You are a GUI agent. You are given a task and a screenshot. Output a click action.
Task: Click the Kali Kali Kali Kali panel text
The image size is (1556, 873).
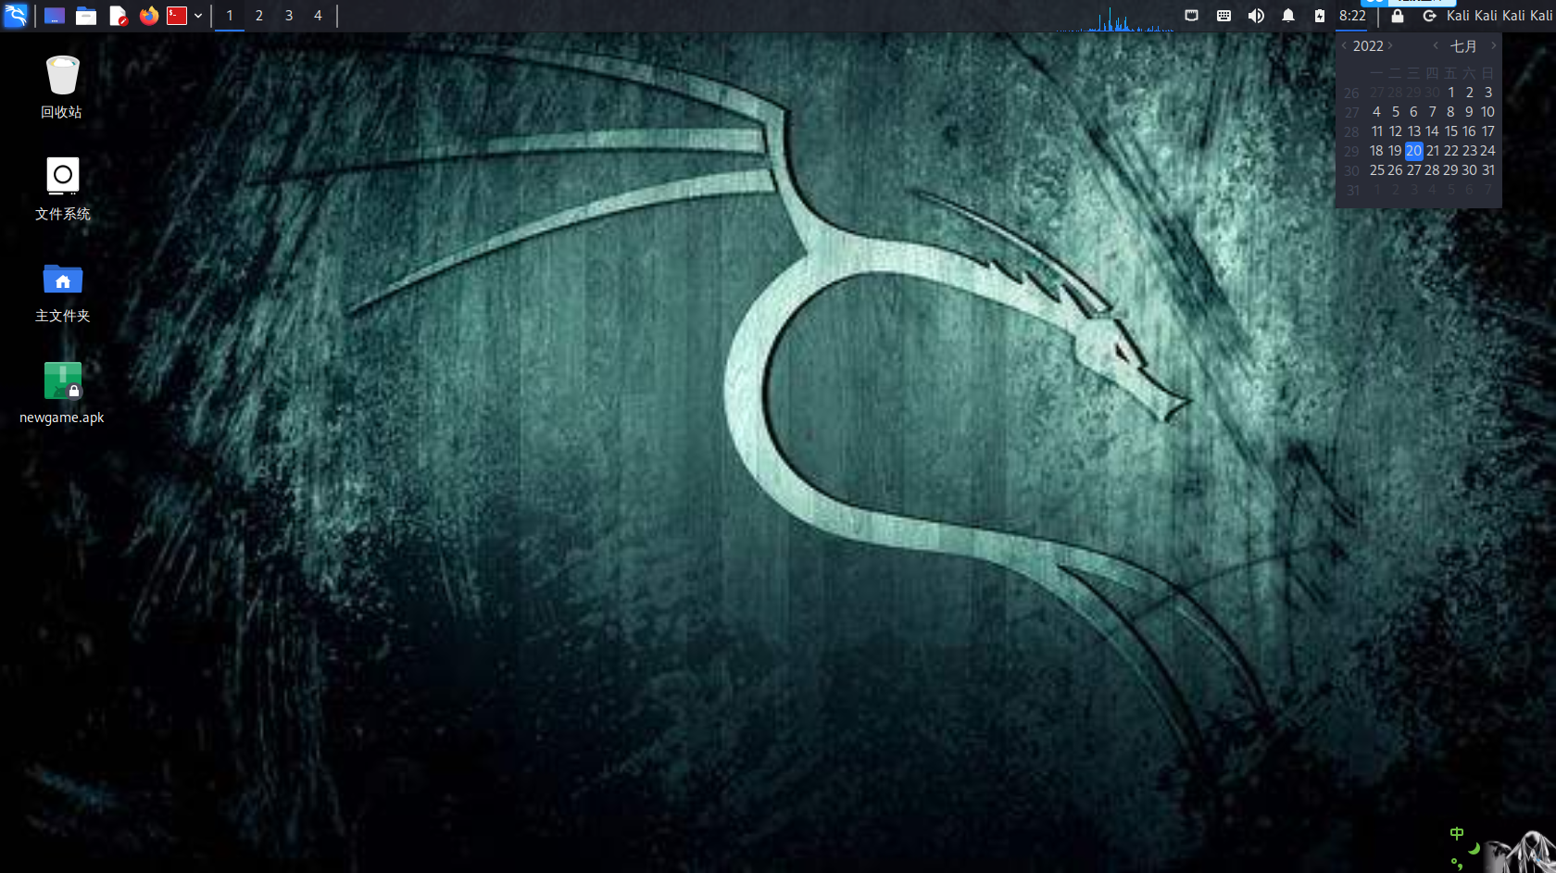[x=1500, y=16]
